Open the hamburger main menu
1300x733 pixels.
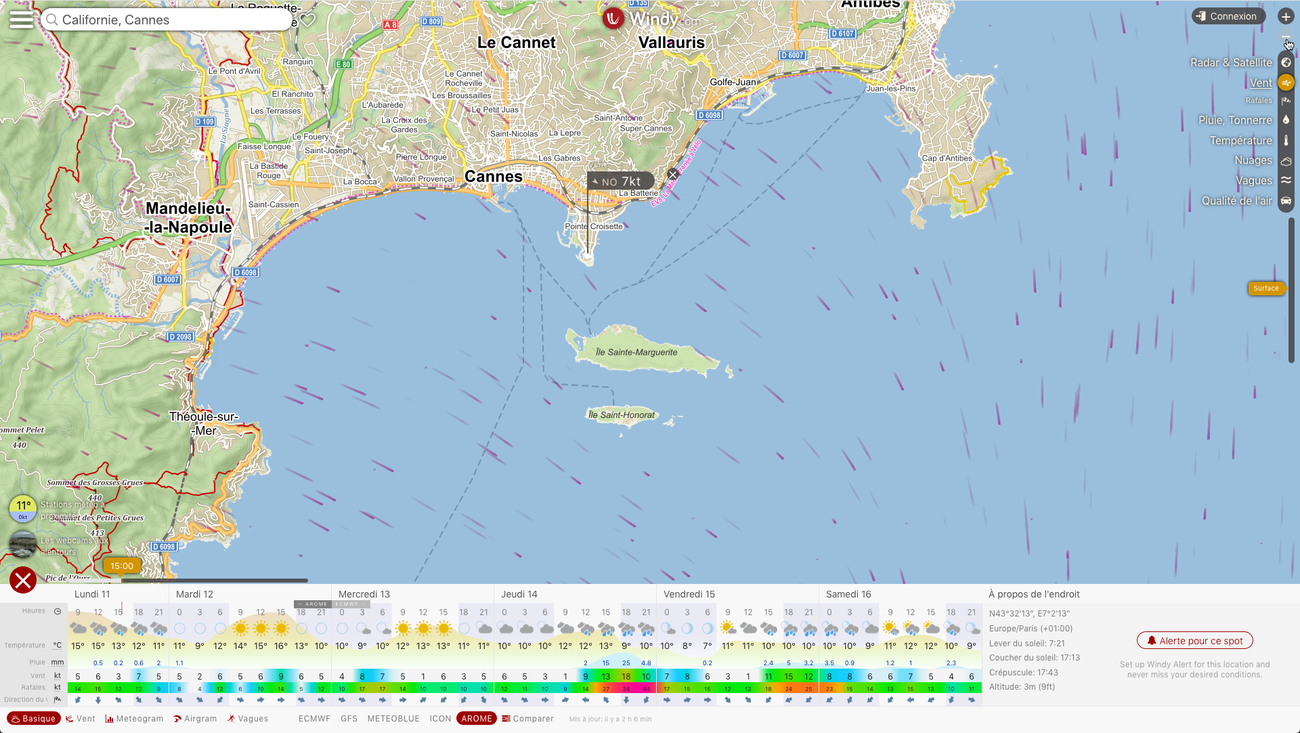[x=21, y=19]
